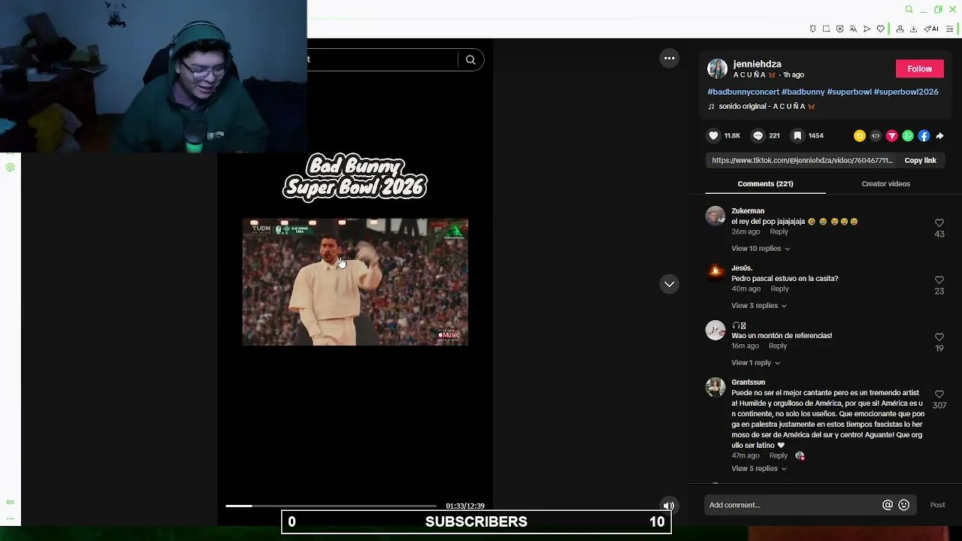
Task: Reply to Zukerman's comment
Action: pos(779,231)
